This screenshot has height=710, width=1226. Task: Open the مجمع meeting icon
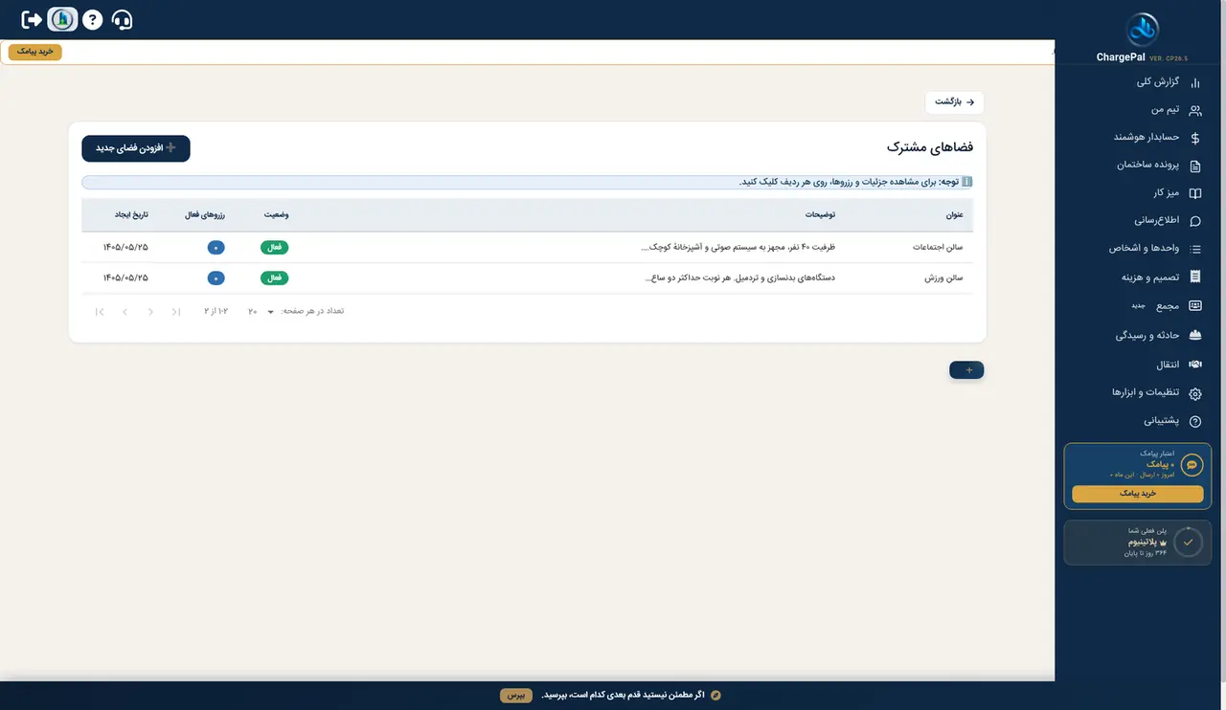(x=1194, y=306)
